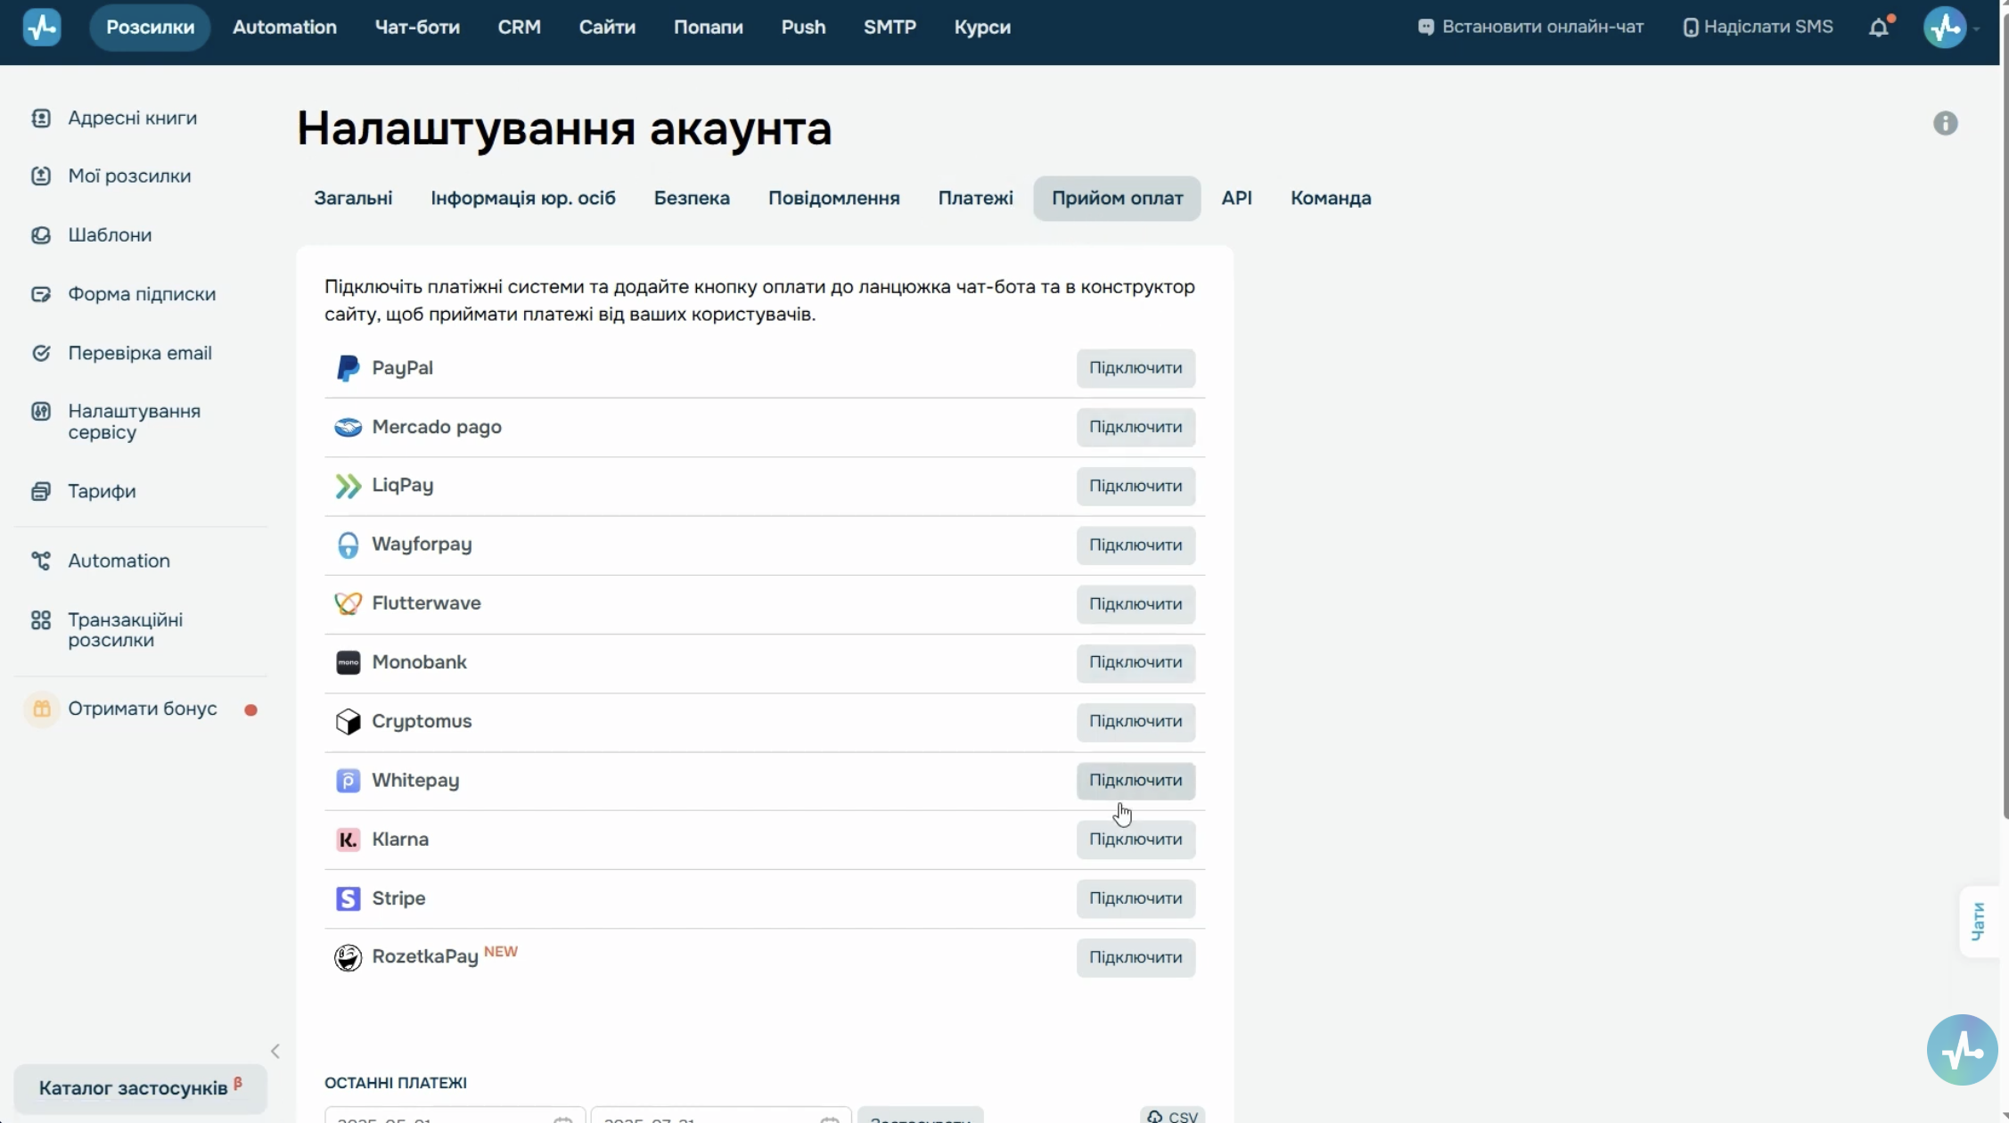Screen dimensions: 2009x1123
Task: Click Встановити онлайн-чат link
Action: point(1530,28)
